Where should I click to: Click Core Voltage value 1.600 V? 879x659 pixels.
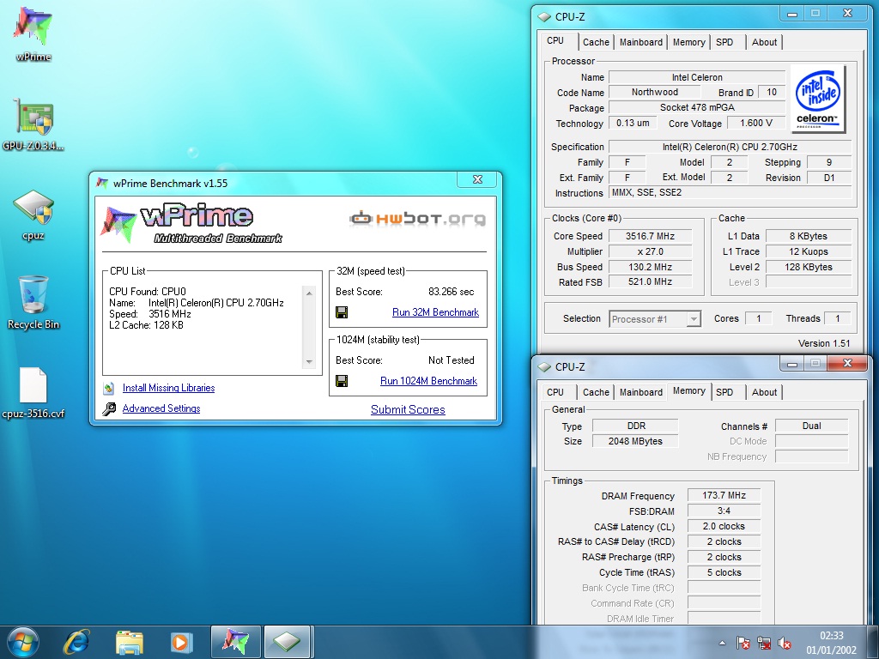(x=756, y=123)
